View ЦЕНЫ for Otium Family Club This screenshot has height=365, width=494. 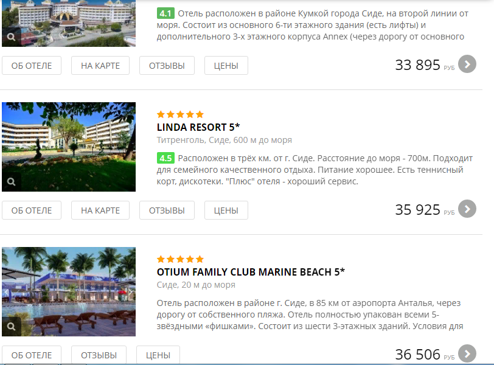158,355
